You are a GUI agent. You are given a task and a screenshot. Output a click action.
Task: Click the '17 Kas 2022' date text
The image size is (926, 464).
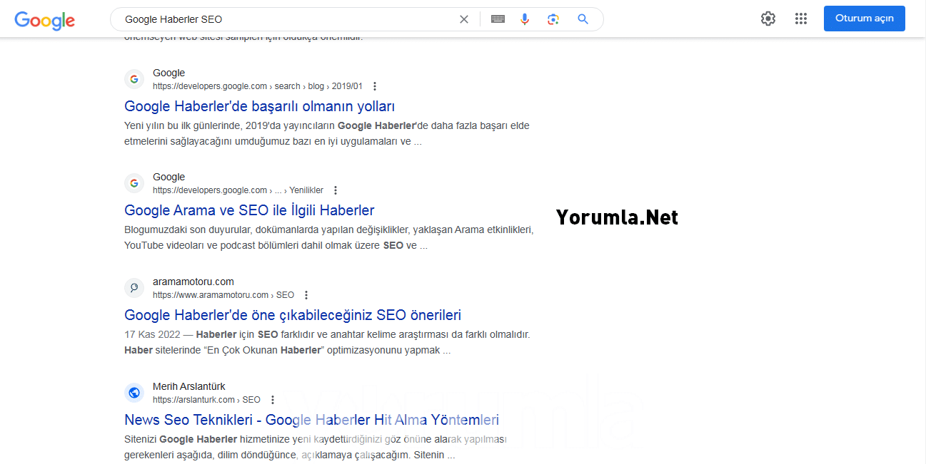pos(152,334)
